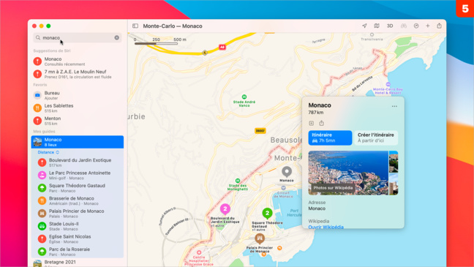This screenshot has height=267, width=474.
Task: Open the Photos sur Wikipédia image
Action: click(x=348, y=173)
